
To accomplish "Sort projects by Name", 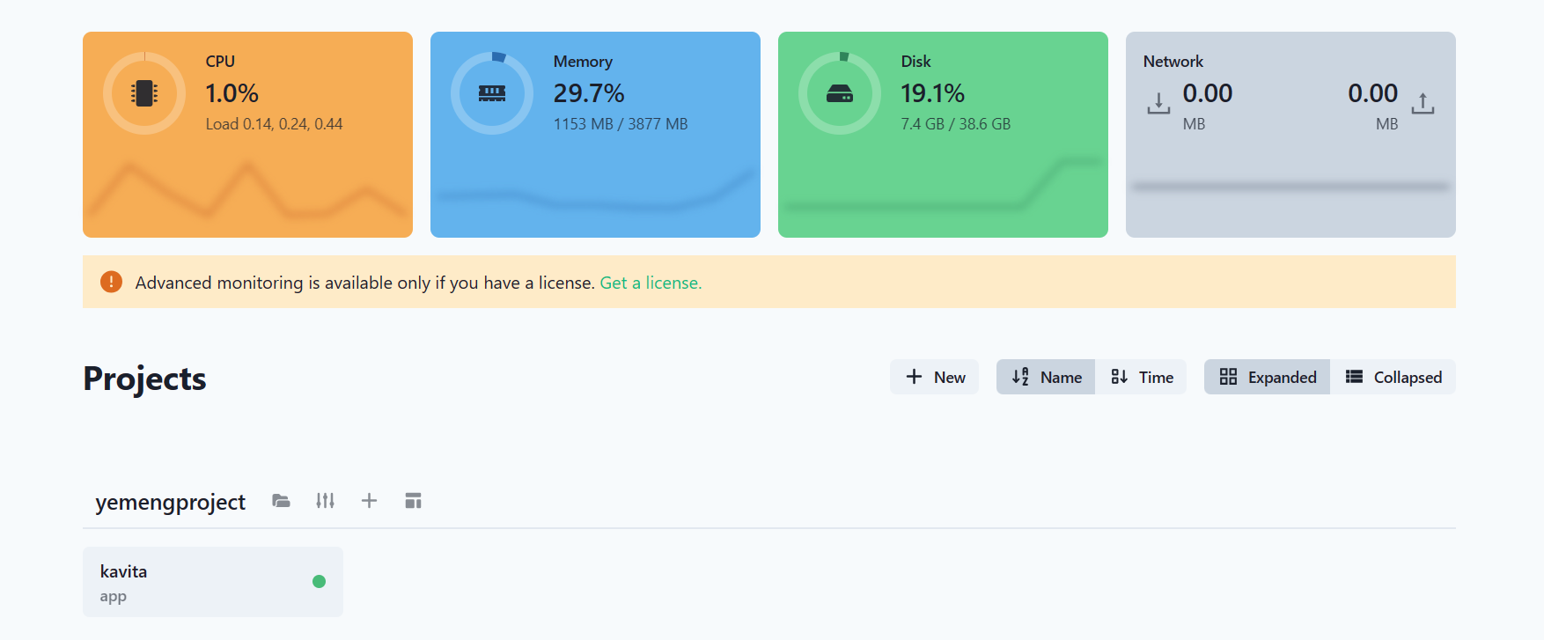I will coord(1046,377).
